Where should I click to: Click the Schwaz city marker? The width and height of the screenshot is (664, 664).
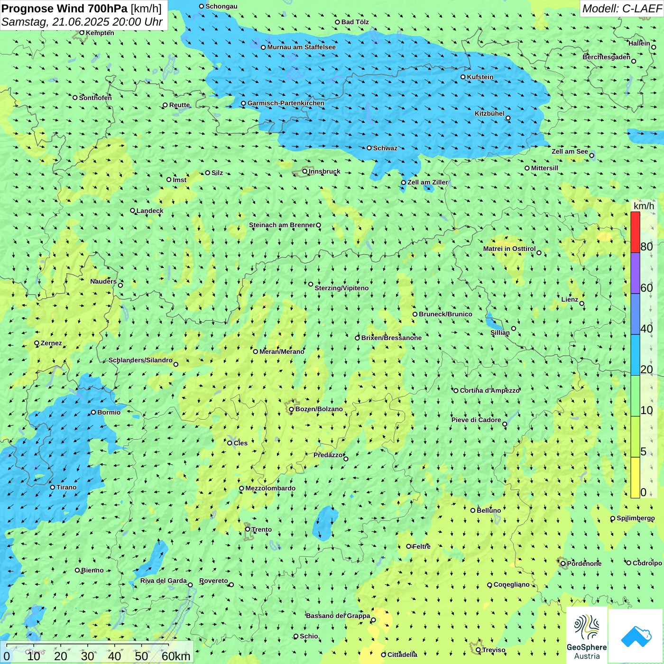tap(369, 148)
